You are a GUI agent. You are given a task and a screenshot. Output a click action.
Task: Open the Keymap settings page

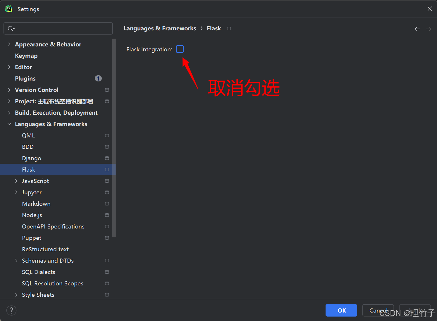pos(26,56)
